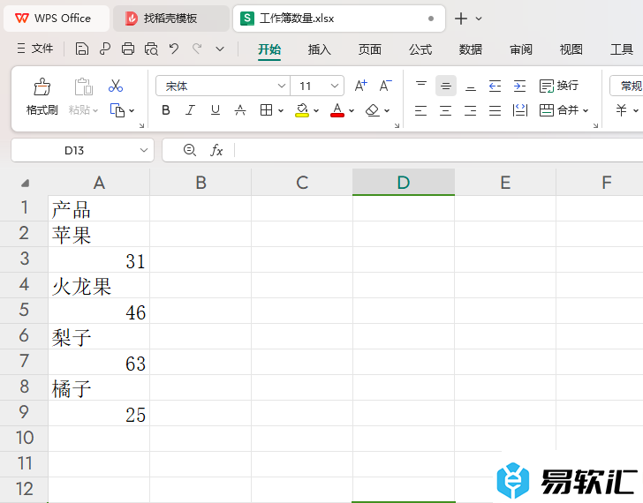Switch to 审阅 Review tab

pos(521,49)
